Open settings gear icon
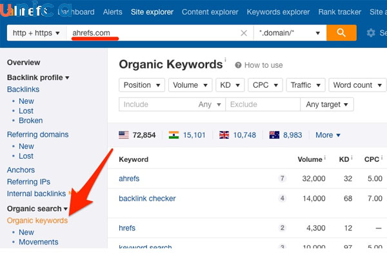The image size is (387, 258). click(371, 33)
